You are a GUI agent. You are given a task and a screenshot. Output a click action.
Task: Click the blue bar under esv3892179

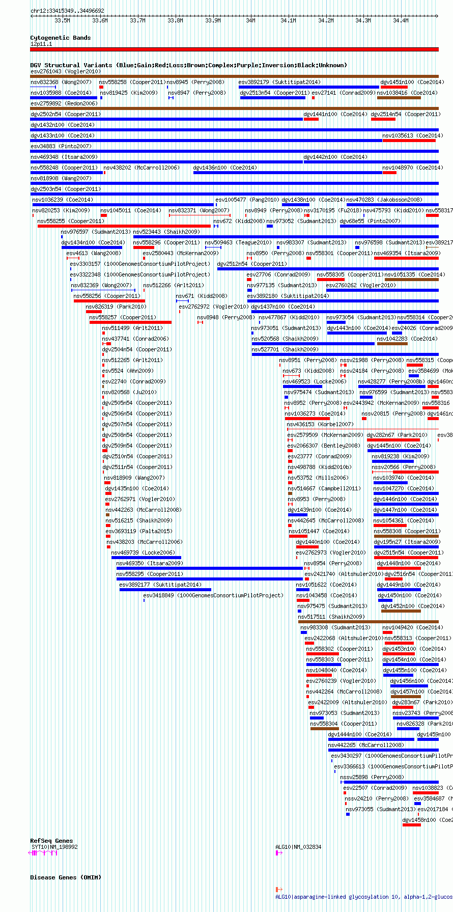coord(309,87)
